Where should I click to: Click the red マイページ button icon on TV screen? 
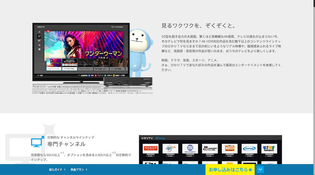pos(96,76)
